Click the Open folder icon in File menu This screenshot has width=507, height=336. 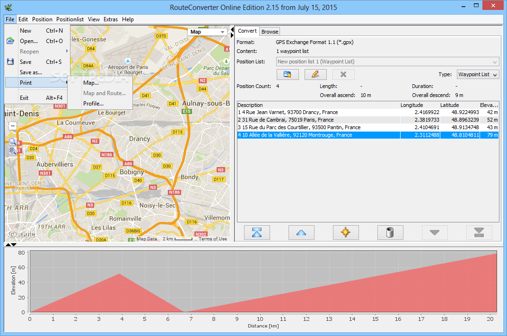pyautogui.click(x=10, y=41)
